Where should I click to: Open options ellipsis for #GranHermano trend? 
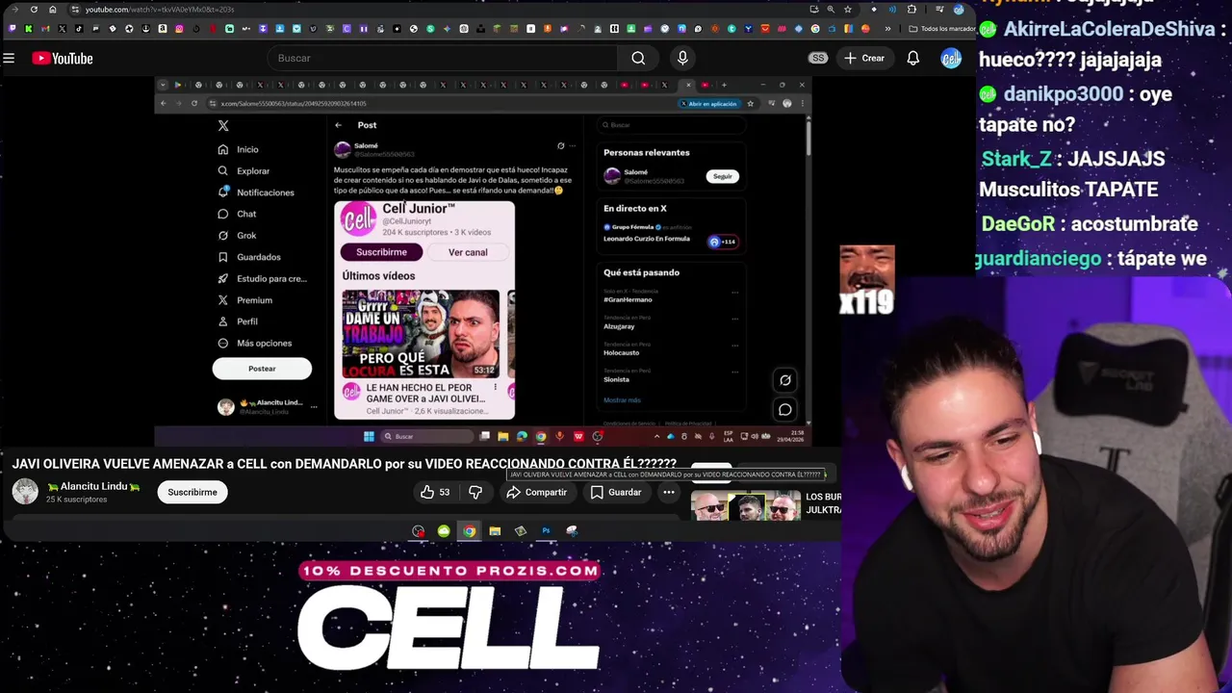[735, 293]
